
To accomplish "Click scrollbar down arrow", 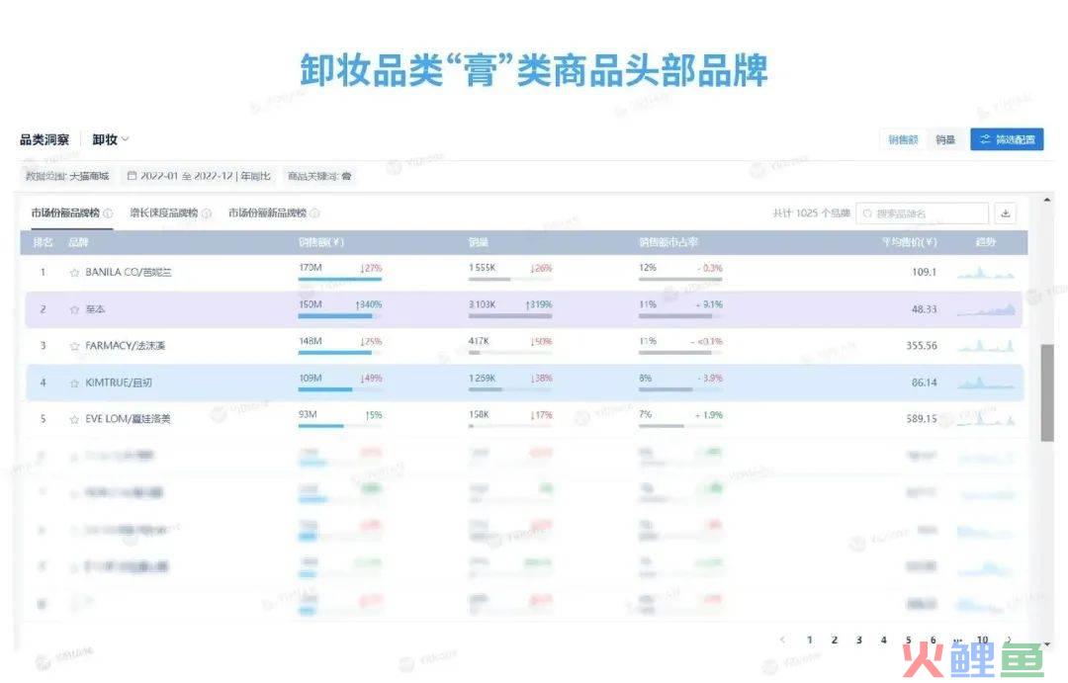I will pos(1047,643).
